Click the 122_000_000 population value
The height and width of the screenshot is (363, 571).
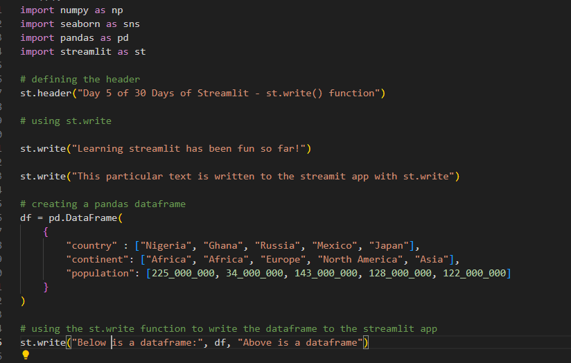[x=475, y=273]
